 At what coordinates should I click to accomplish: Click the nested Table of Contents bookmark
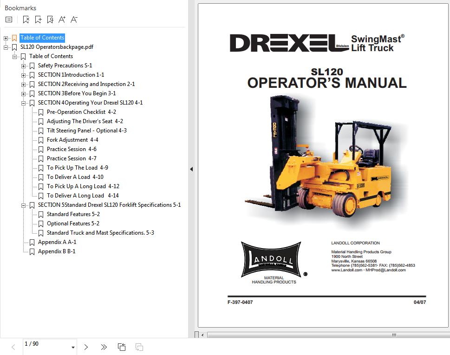tap(51, 56)
